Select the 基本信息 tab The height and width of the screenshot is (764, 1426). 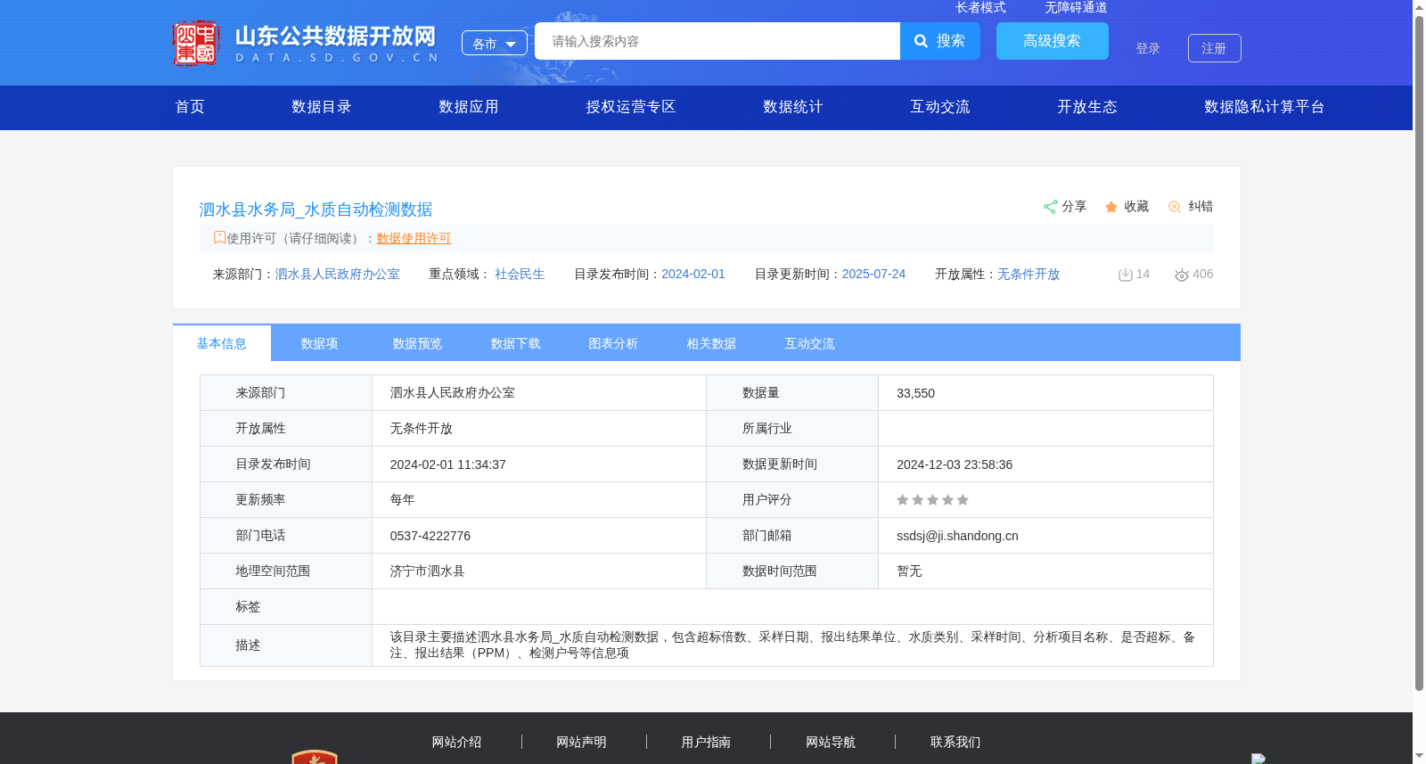tap(222, 343)
